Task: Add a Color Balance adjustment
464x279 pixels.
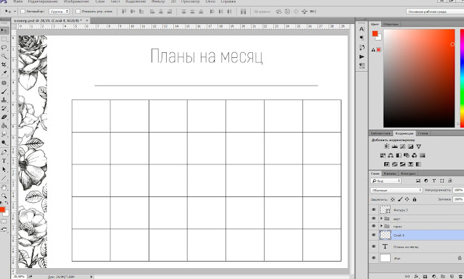Action: click(x=391, y=155)
